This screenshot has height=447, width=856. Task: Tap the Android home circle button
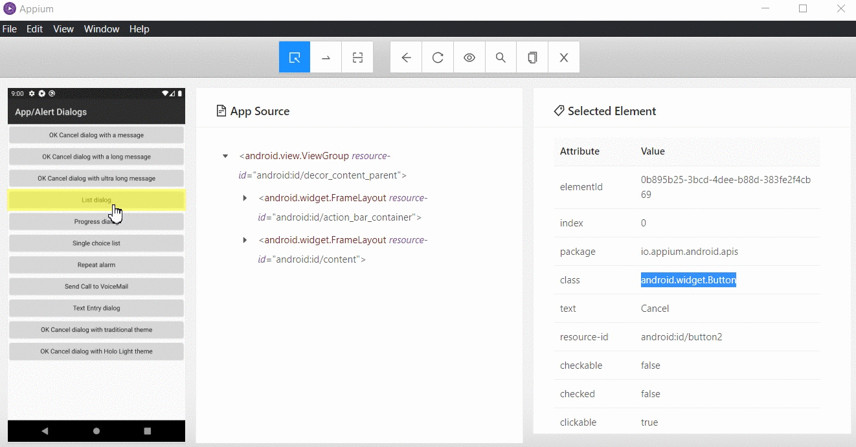[x=96, y=431]
